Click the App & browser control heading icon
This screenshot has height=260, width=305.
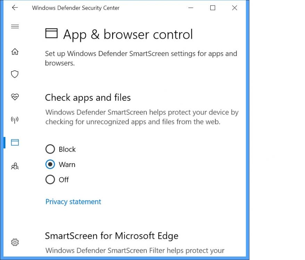pyautogui.click(x=51, y=33)
